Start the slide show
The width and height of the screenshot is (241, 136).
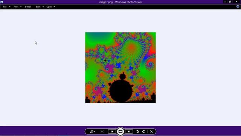click(x=120, y=131)
